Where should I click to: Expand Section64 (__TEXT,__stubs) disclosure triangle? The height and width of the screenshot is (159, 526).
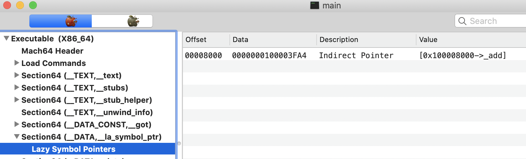point(17,88)
